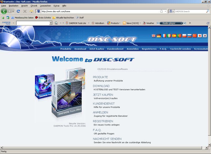Viewport: 211px width, 154px height.
Task: Open the Radio player station dropdown
Action: click(181, 23)
